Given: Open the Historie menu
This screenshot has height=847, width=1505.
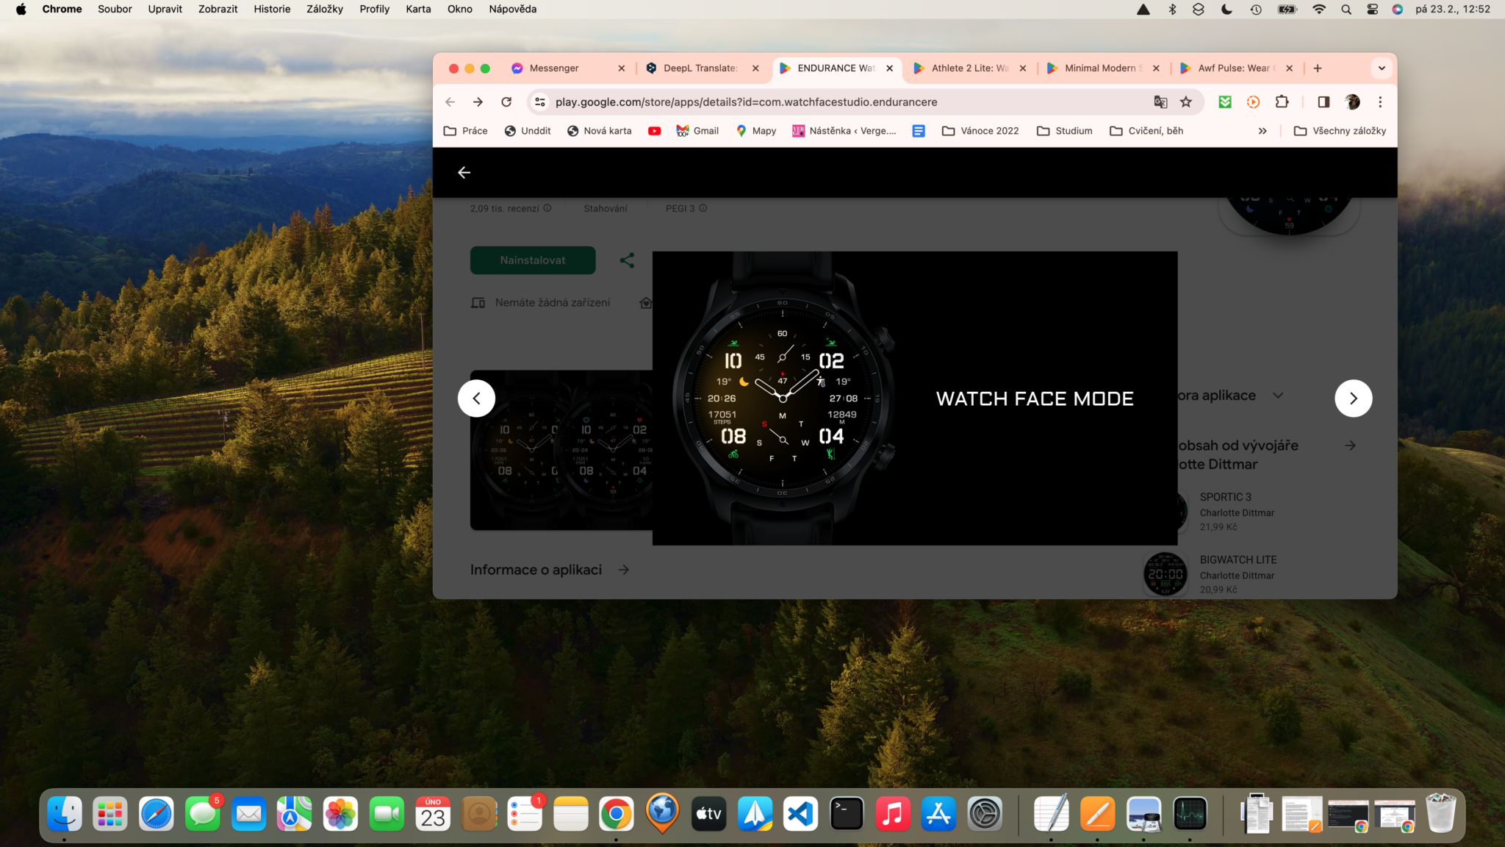Looking at the screenshot, I should (272, 10).
